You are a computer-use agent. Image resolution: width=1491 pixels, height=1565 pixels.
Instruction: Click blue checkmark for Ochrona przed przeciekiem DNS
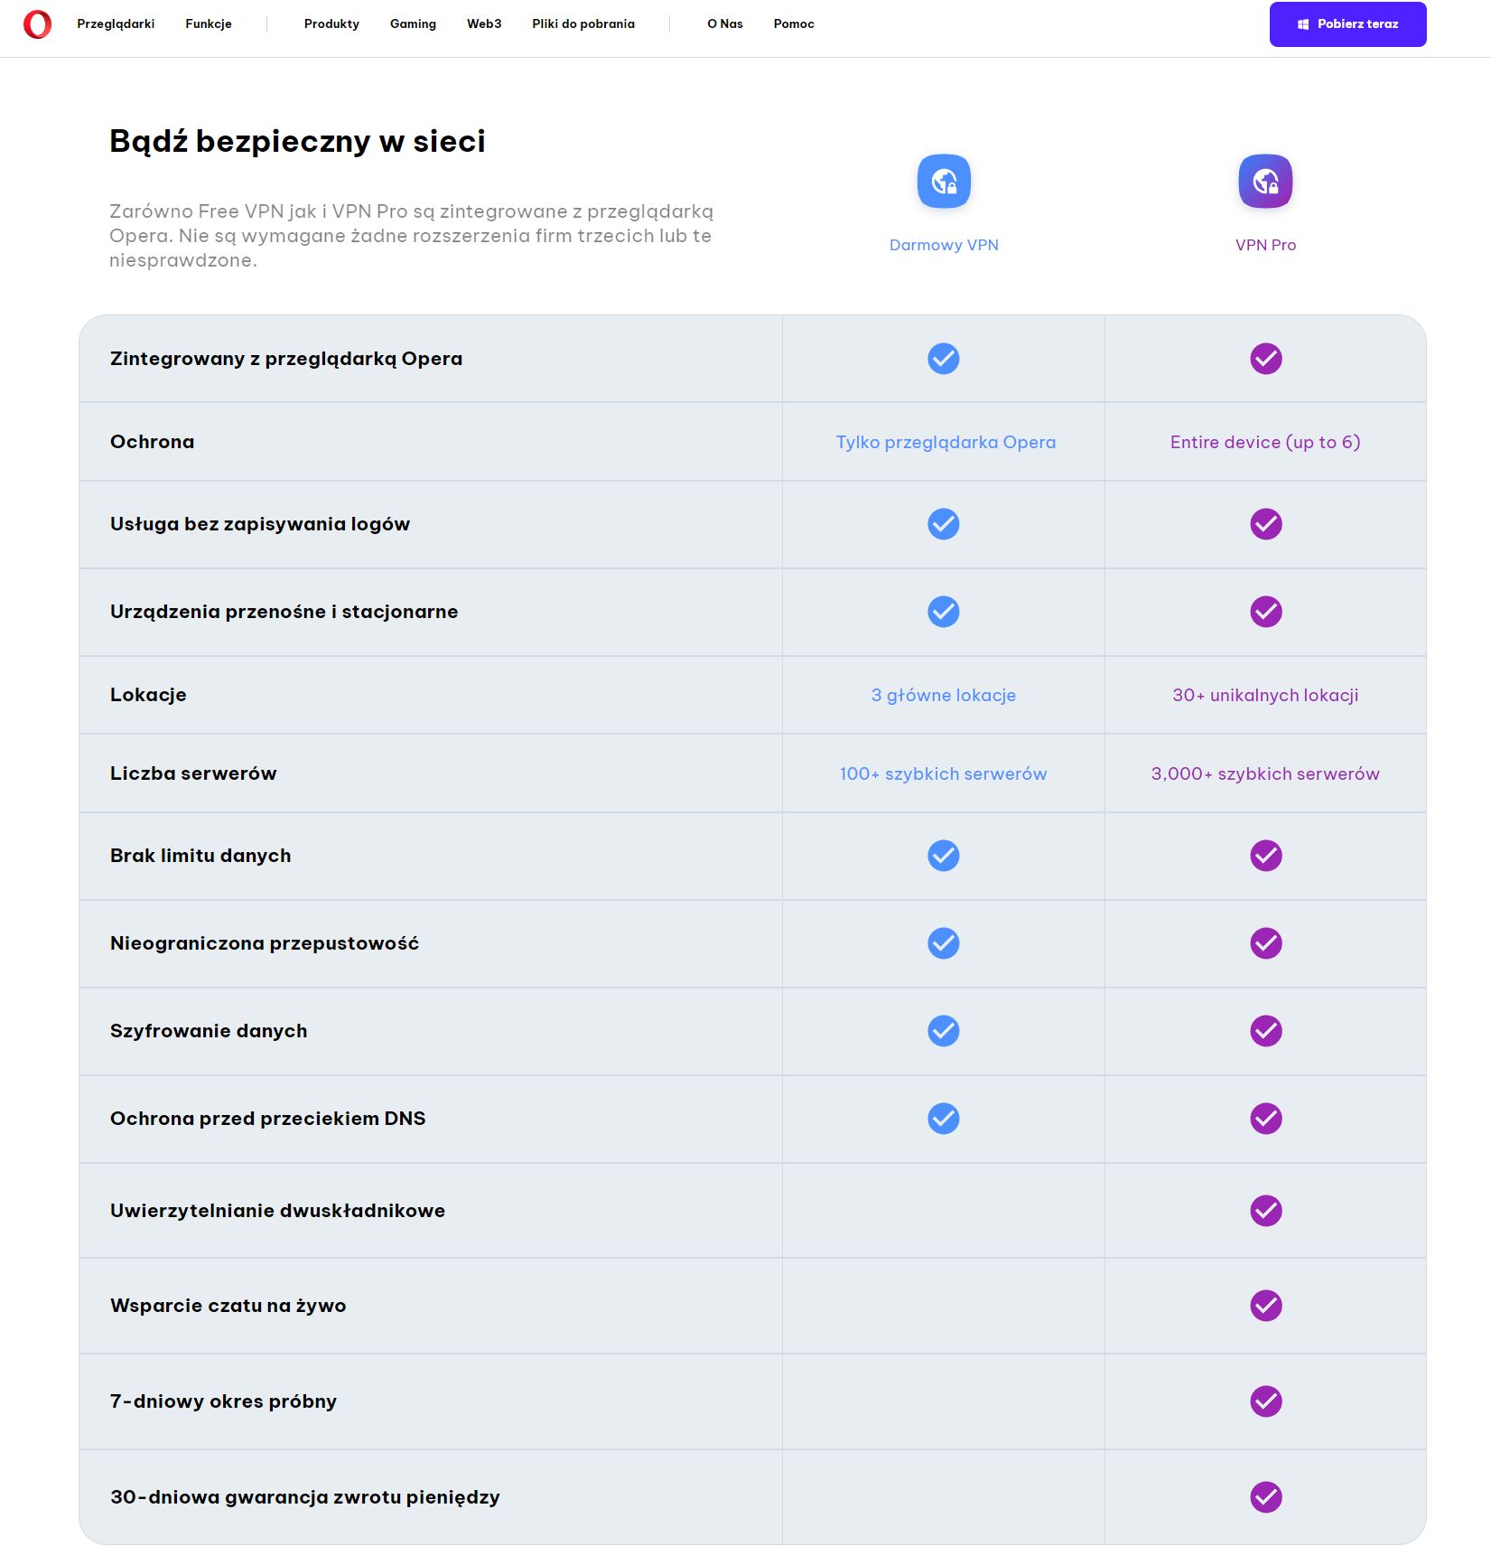coord(944,1119)
